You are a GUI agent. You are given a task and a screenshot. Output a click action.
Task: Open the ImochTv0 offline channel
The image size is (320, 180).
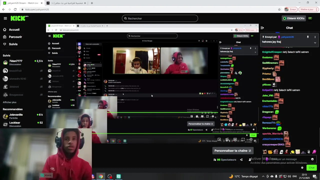coord(23,71)
